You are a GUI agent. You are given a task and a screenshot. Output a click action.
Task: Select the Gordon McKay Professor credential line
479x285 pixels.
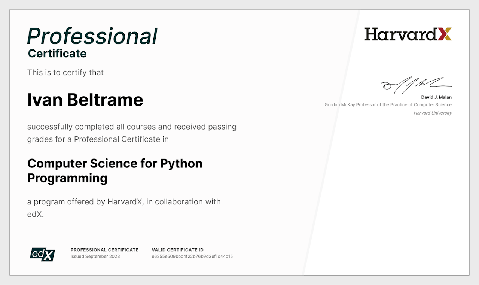388,104
